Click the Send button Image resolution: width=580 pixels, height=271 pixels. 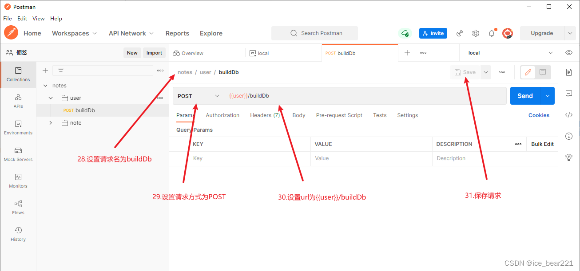(x=525, y=96)
